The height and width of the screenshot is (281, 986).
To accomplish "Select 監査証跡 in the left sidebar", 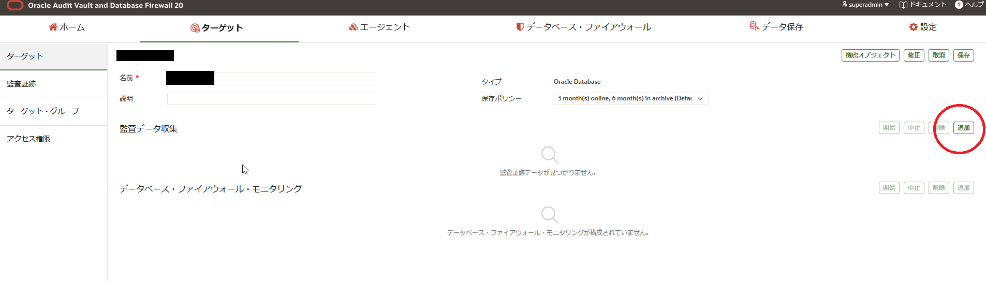I will tap(53, 84).
